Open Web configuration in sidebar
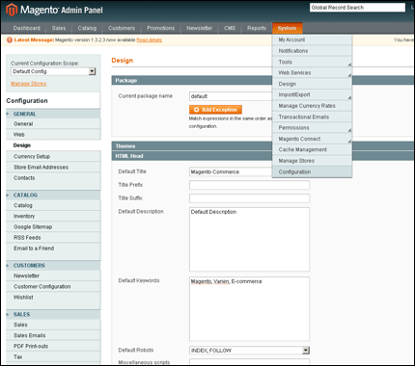Screen dimensions: 415x366 53,135
